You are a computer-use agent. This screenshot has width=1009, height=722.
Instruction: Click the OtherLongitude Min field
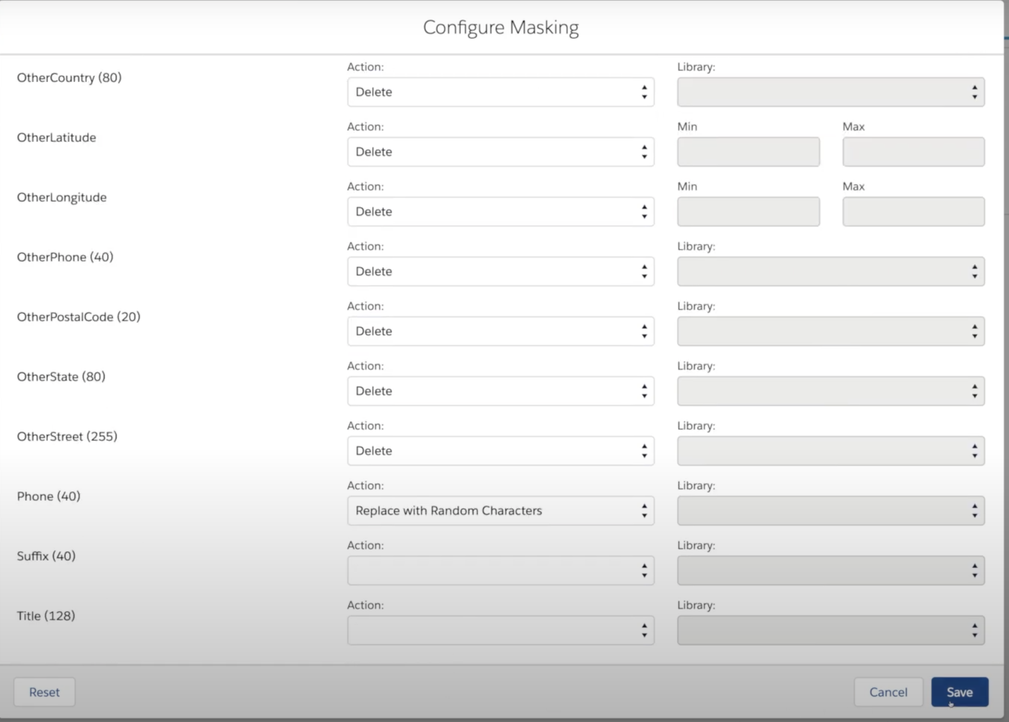point(748,211)
